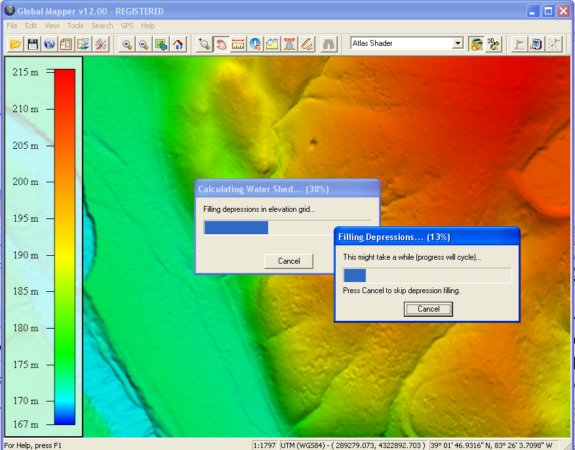Open the GPS menu
This screenshot has height=450, width=575.
127,26
